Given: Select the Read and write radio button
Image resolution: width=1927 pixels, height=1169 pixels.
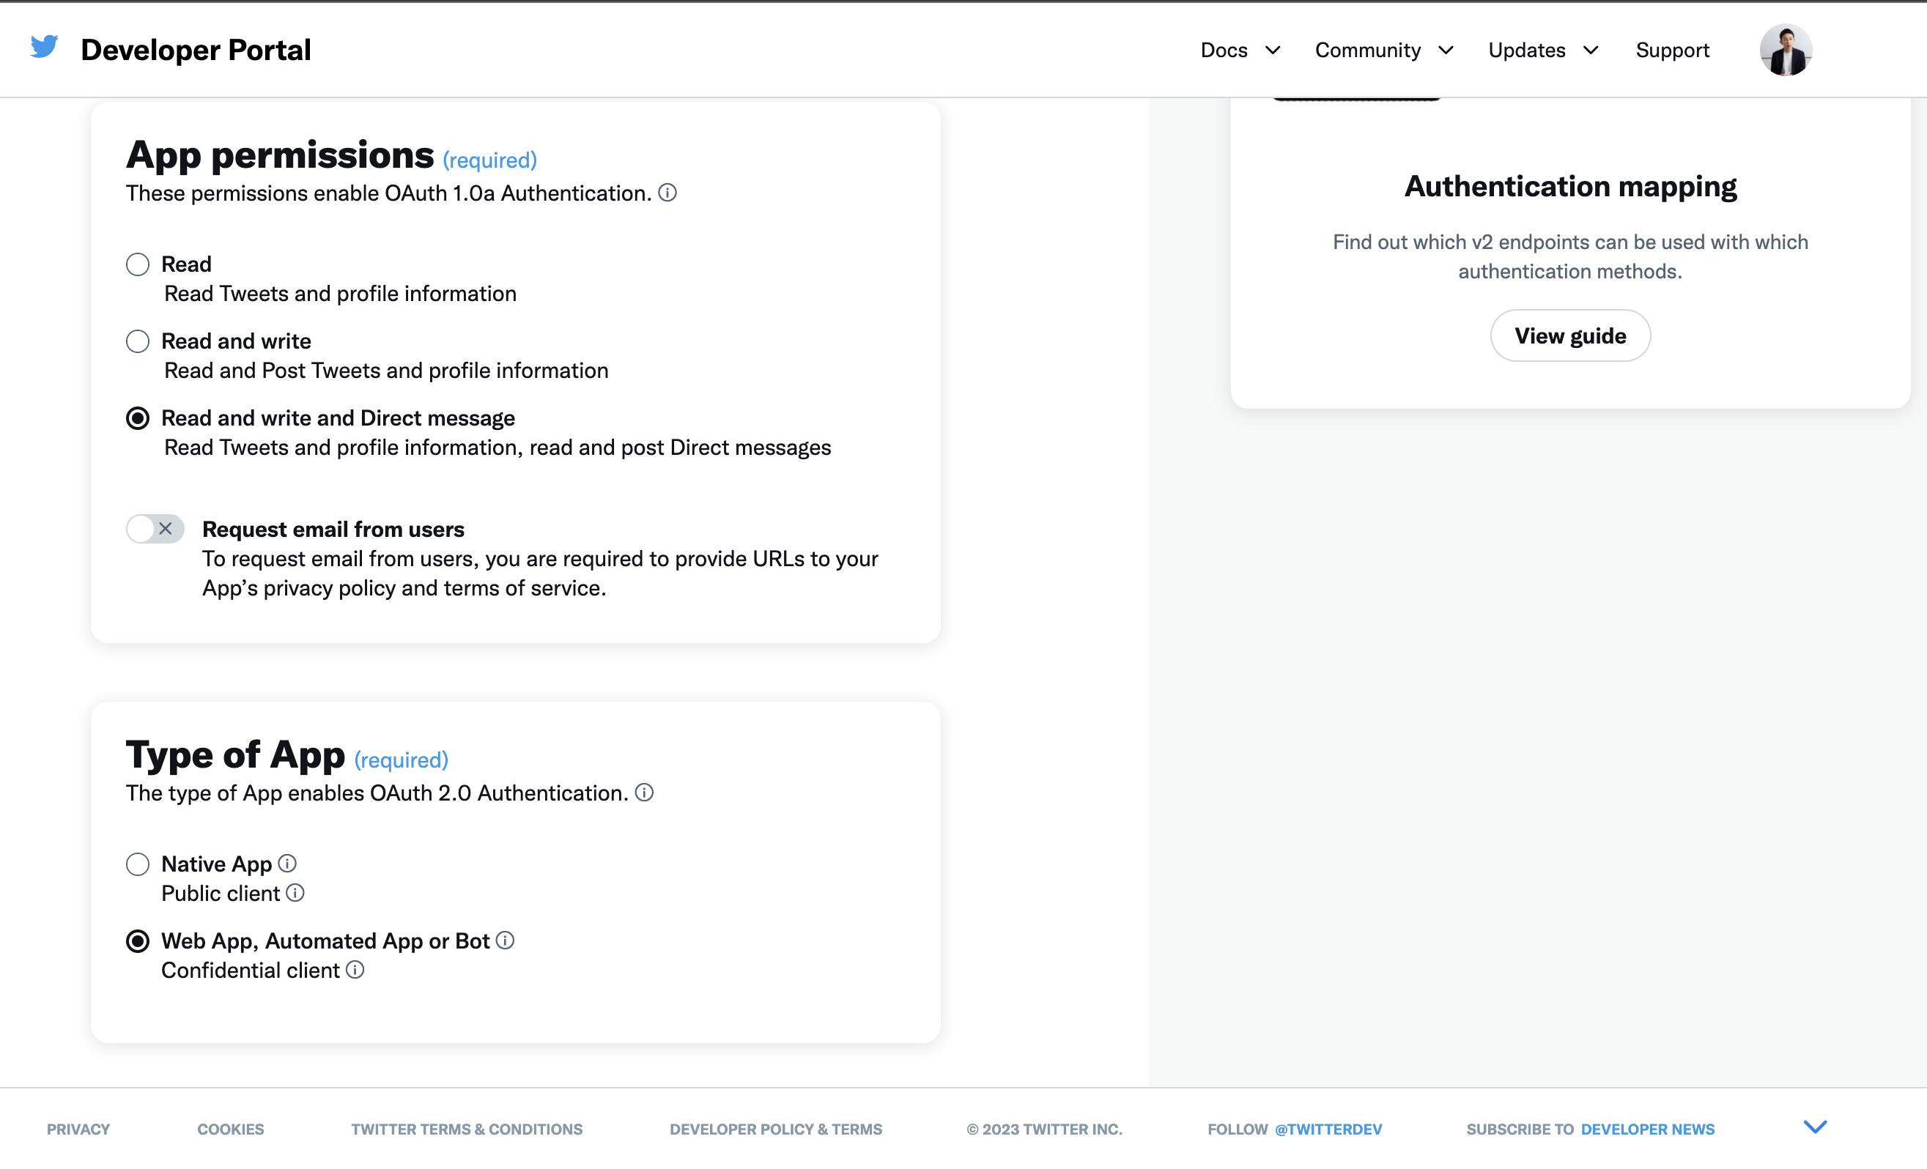Looking at the screenshot, I should pyautogui.click(x=138, y=341).
